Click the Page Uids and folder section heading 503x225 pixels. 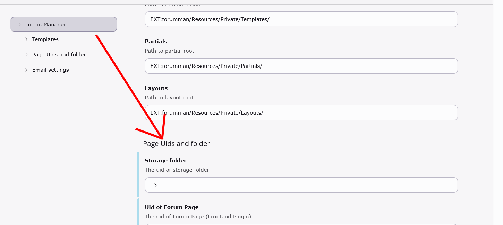point(176,144)
